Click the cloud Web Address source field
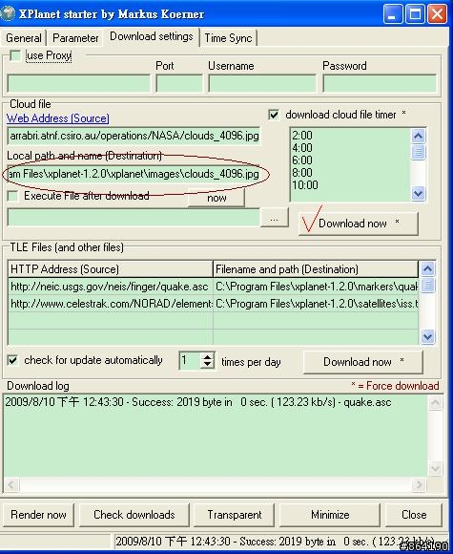The height and width of the screenshot is (554, 453). pos(134,136)
